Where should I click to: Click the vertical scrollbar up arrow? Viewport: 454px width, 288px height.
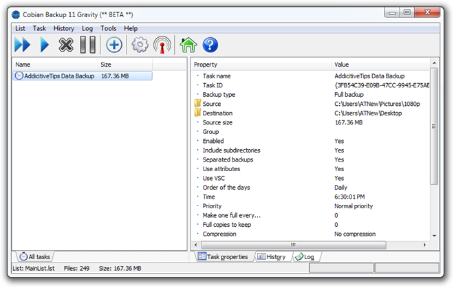(434, 63)
